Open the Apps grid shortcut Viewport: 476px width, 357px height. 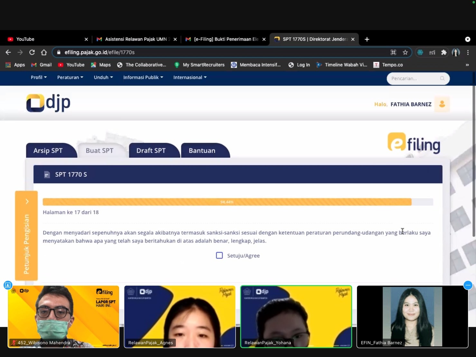point(15,65)
